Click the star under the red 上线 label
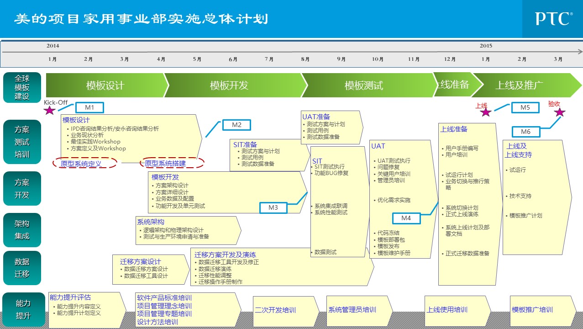The height and width of the screenshot is (329, 583). [486, 112]
